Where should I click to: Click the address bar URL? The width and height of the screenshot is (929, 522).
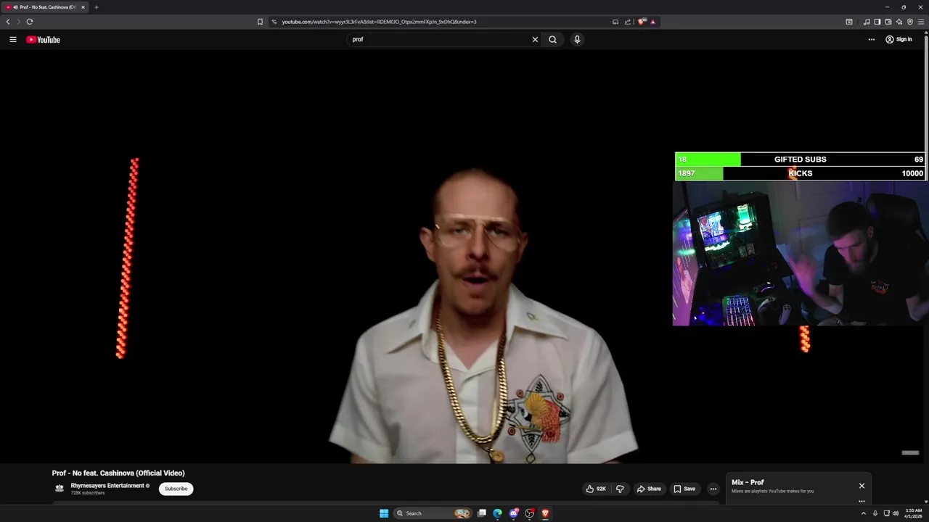379,22
